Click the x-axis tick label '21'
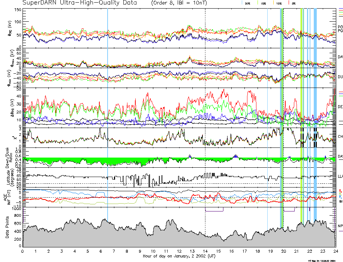 pyautogui.click(x=297, y=251)
